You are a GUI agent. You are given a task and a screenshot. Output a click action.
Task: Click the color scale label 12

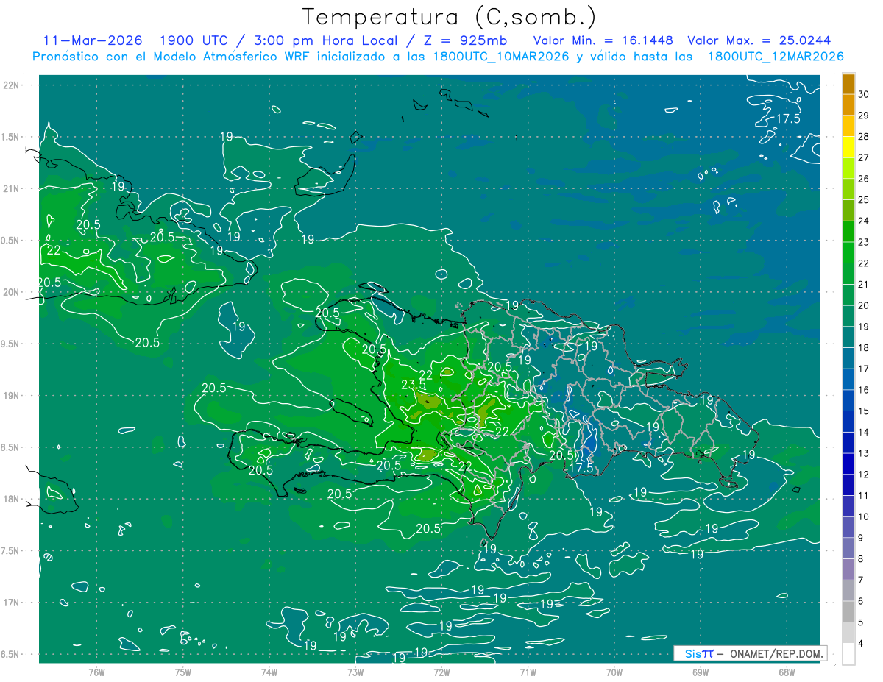(864, 475)
